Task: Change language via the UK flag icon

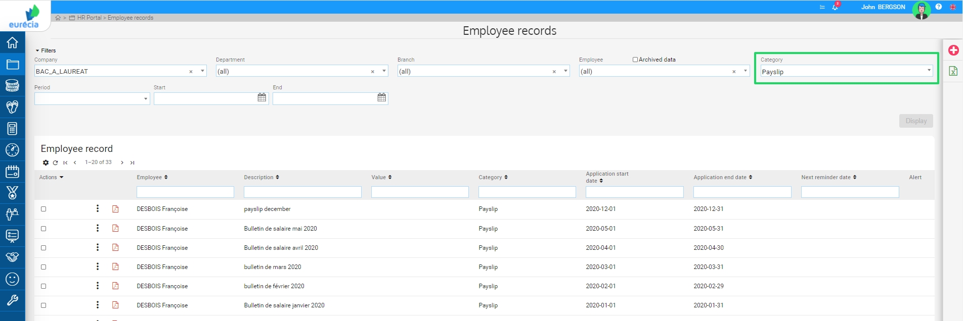Action: pos(953,7)
